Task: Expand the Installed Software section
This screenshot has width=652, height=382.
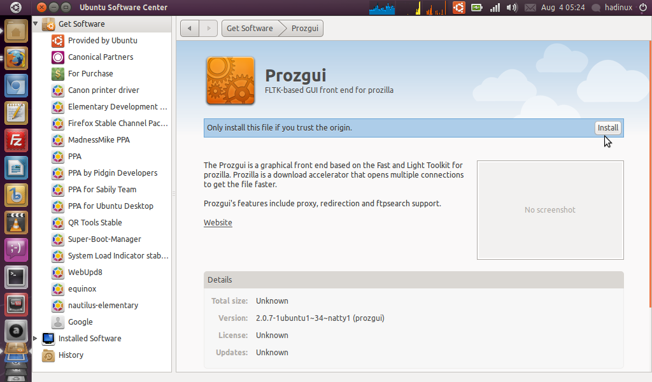Action: pos(36,338)
